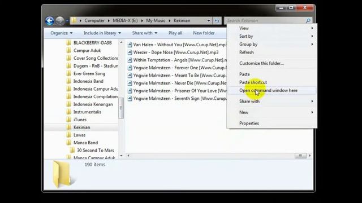Expand the Sort by submenu
362x203 pixels.
tap(272, 36)
